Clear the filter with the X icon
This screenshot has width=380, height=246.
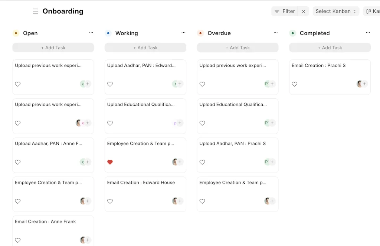[x=303, y=12]
